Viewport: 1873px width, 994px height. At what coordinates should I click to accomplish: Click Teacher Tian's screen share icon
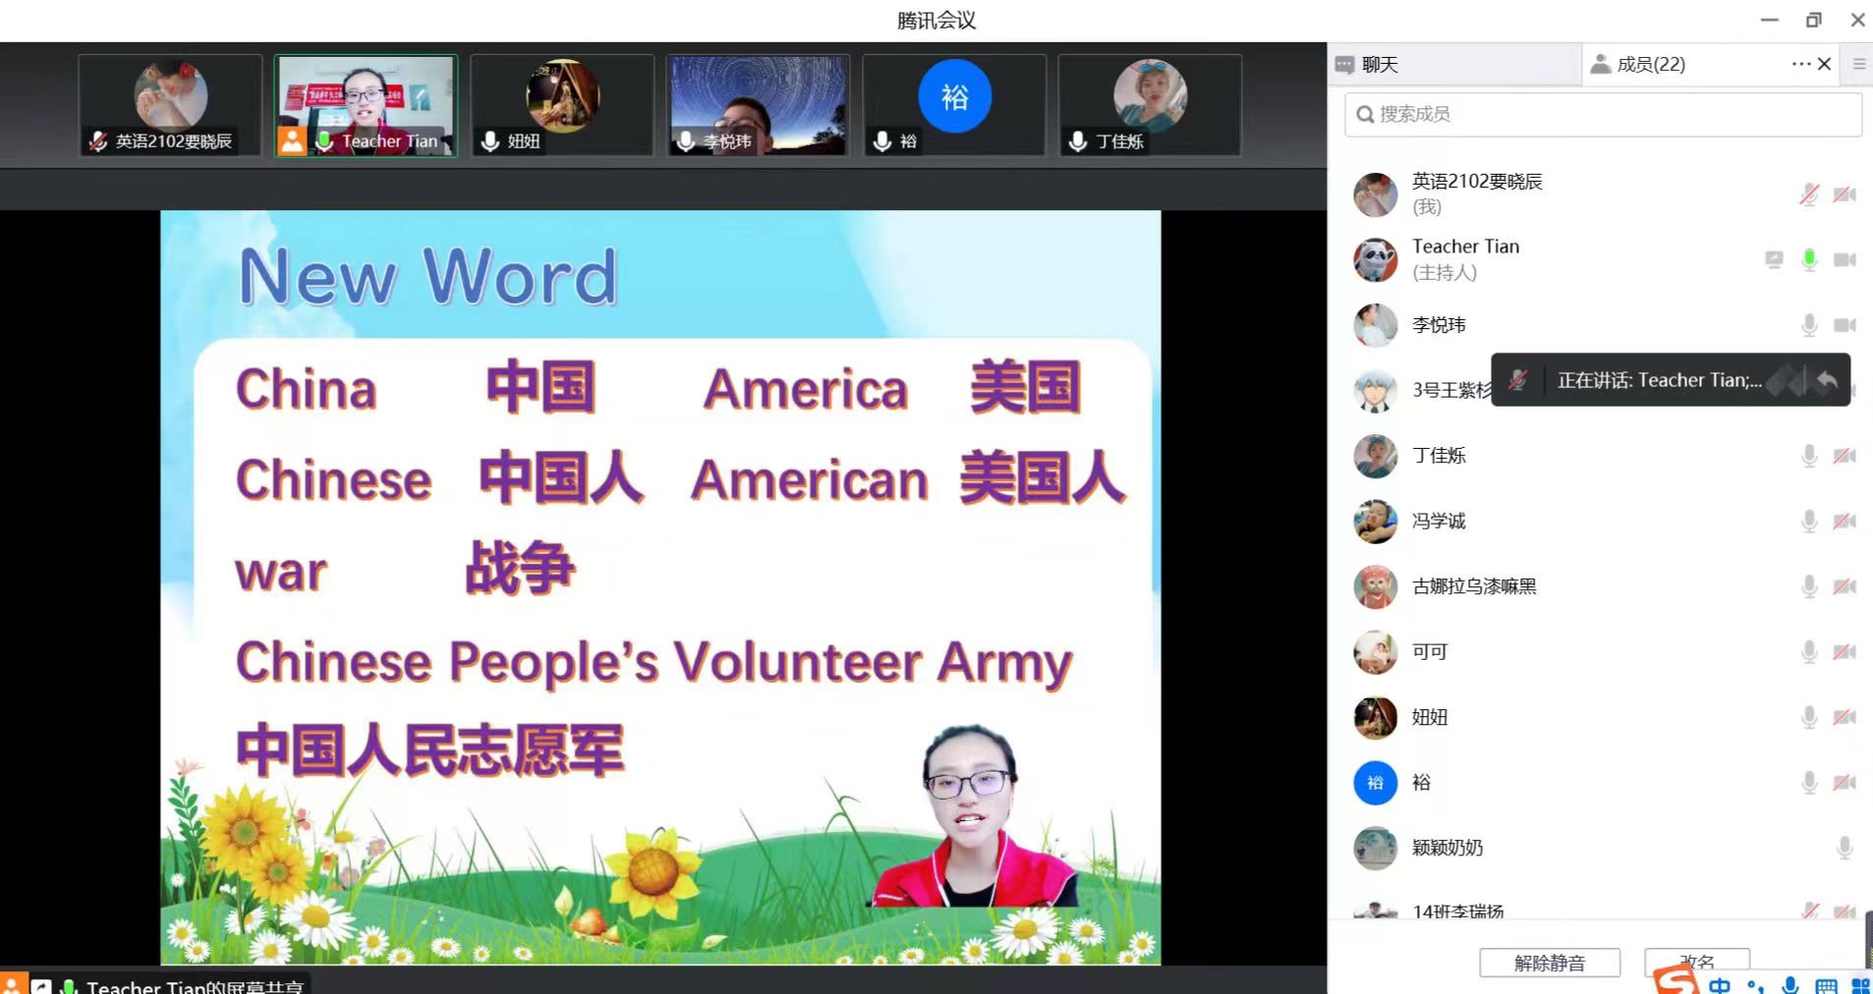tap(1774, 259)
